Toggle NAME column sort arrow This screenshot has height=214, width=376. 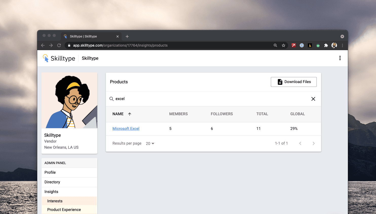click(129, 114)
